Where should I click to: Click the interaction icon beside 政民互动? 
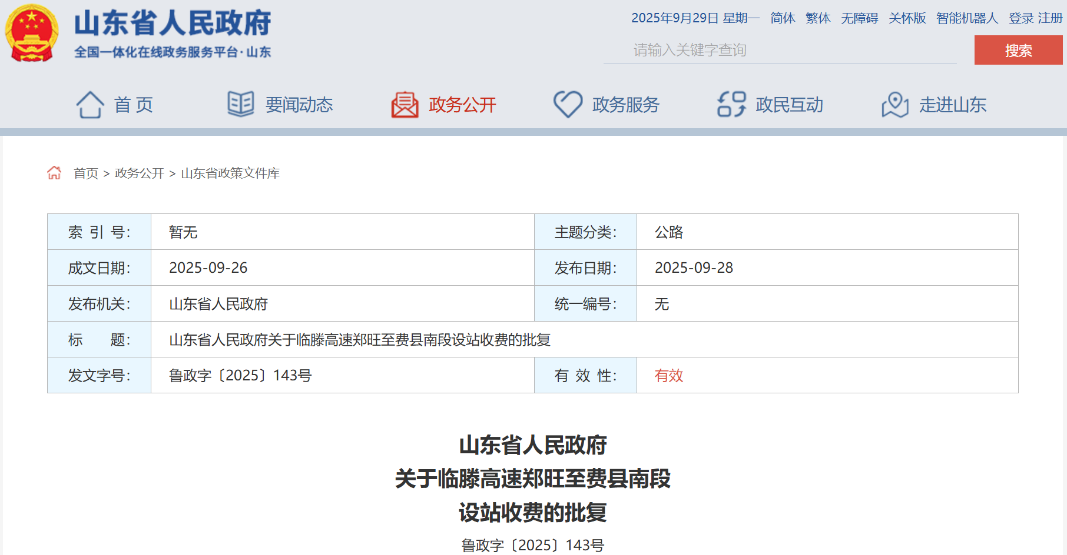[x=731, y=105]
